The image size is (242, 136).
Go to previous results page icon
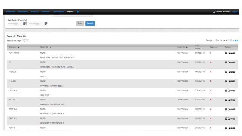[226, 40]
